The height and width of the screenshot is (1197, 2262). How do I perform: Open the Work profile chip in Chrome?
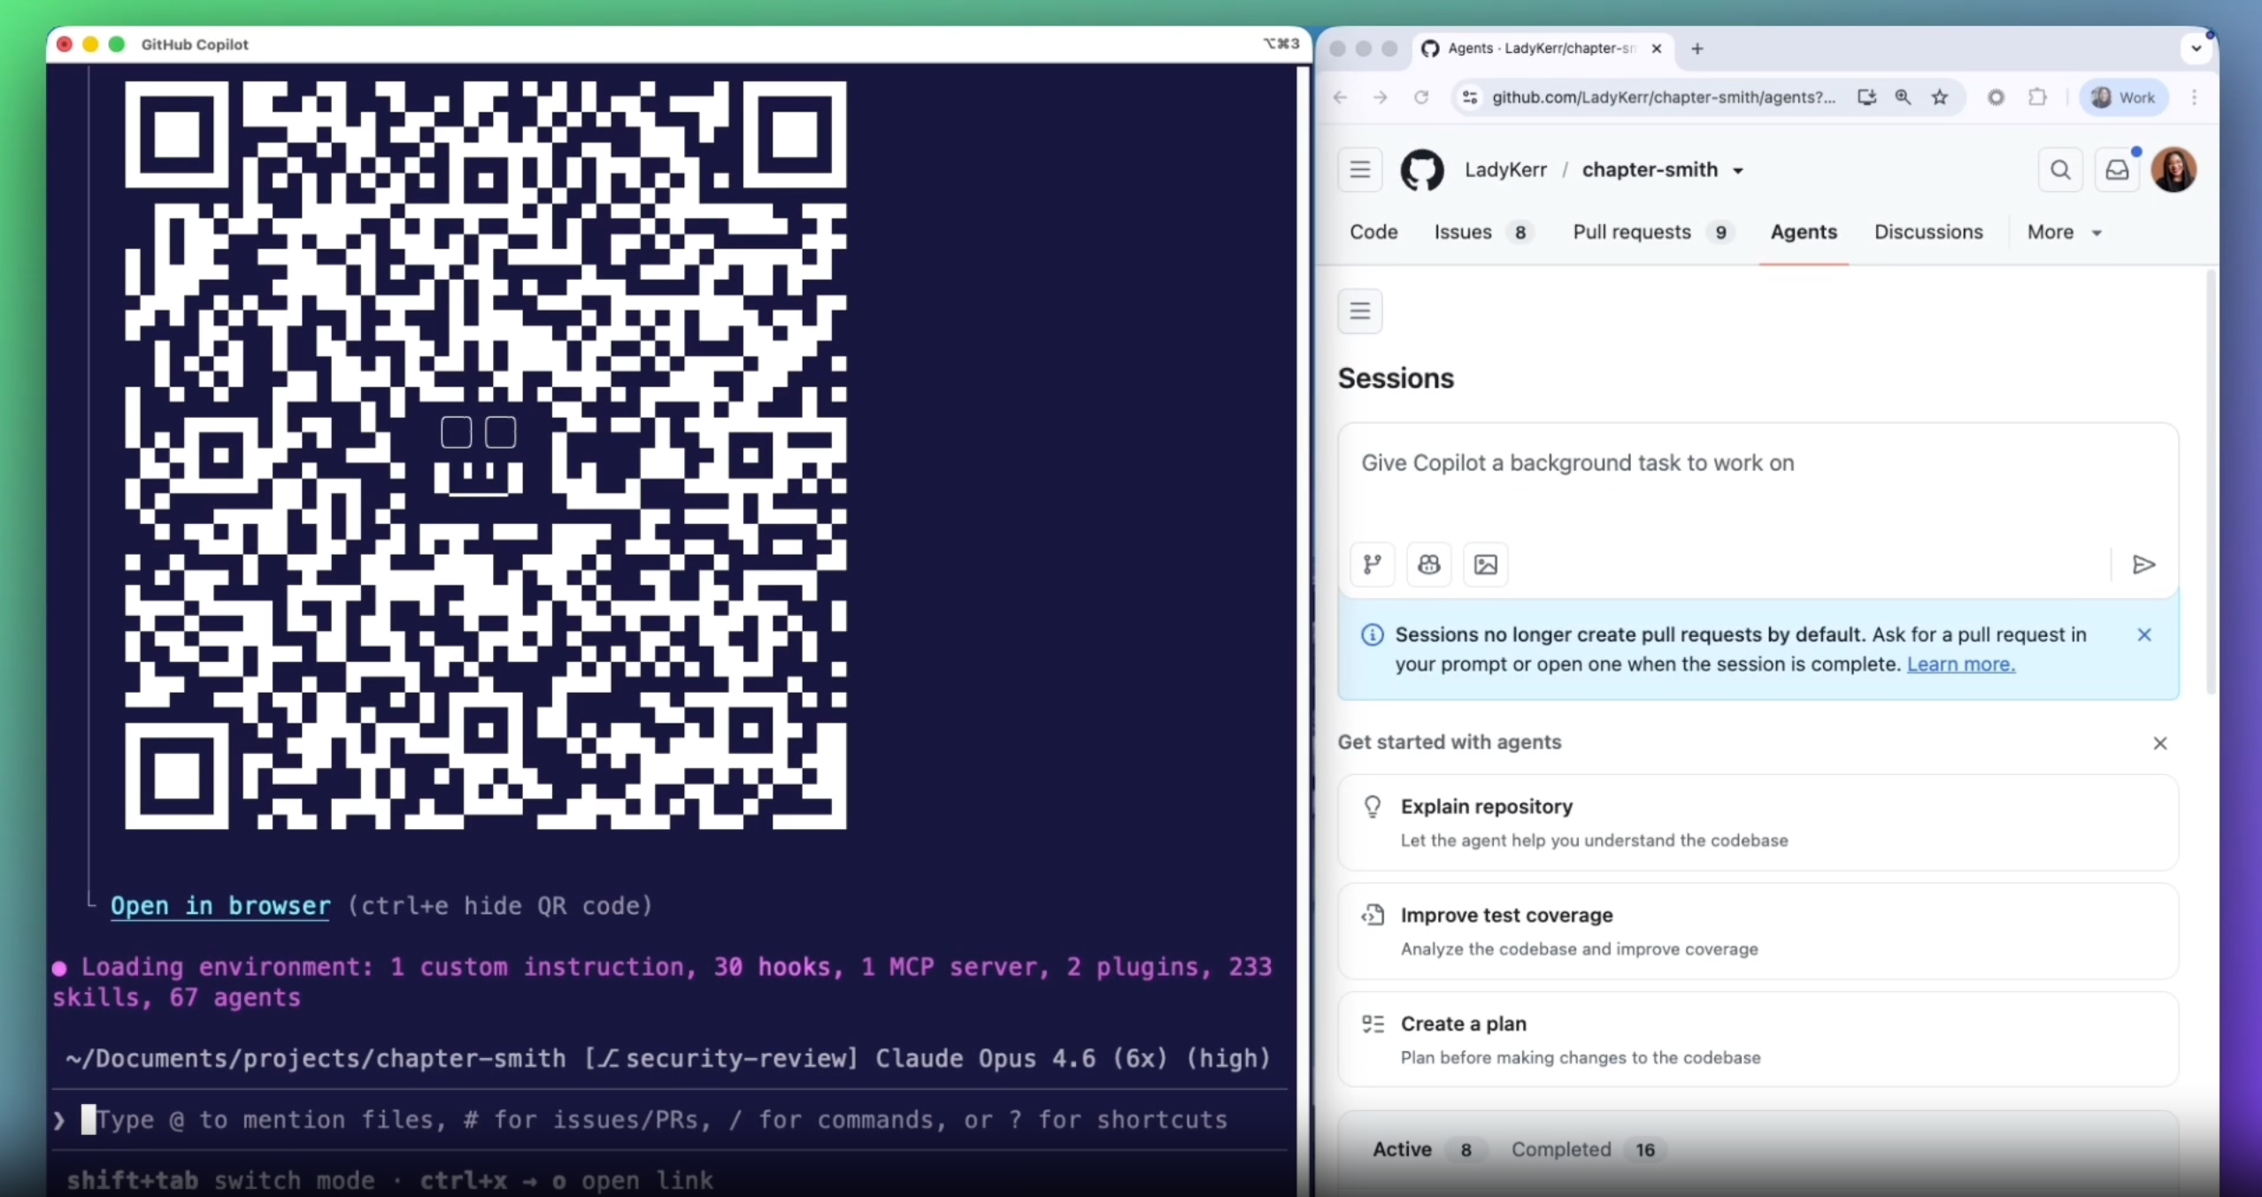click(2124, 97)
